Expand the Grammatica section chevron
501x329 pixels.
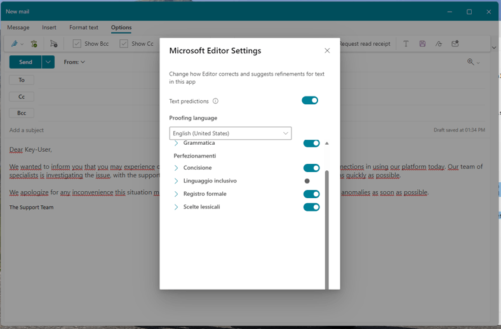(x=176, y=144)
